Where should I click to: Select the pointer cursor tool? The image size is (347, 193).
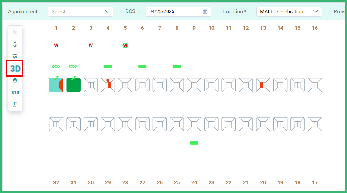(15, 32)
